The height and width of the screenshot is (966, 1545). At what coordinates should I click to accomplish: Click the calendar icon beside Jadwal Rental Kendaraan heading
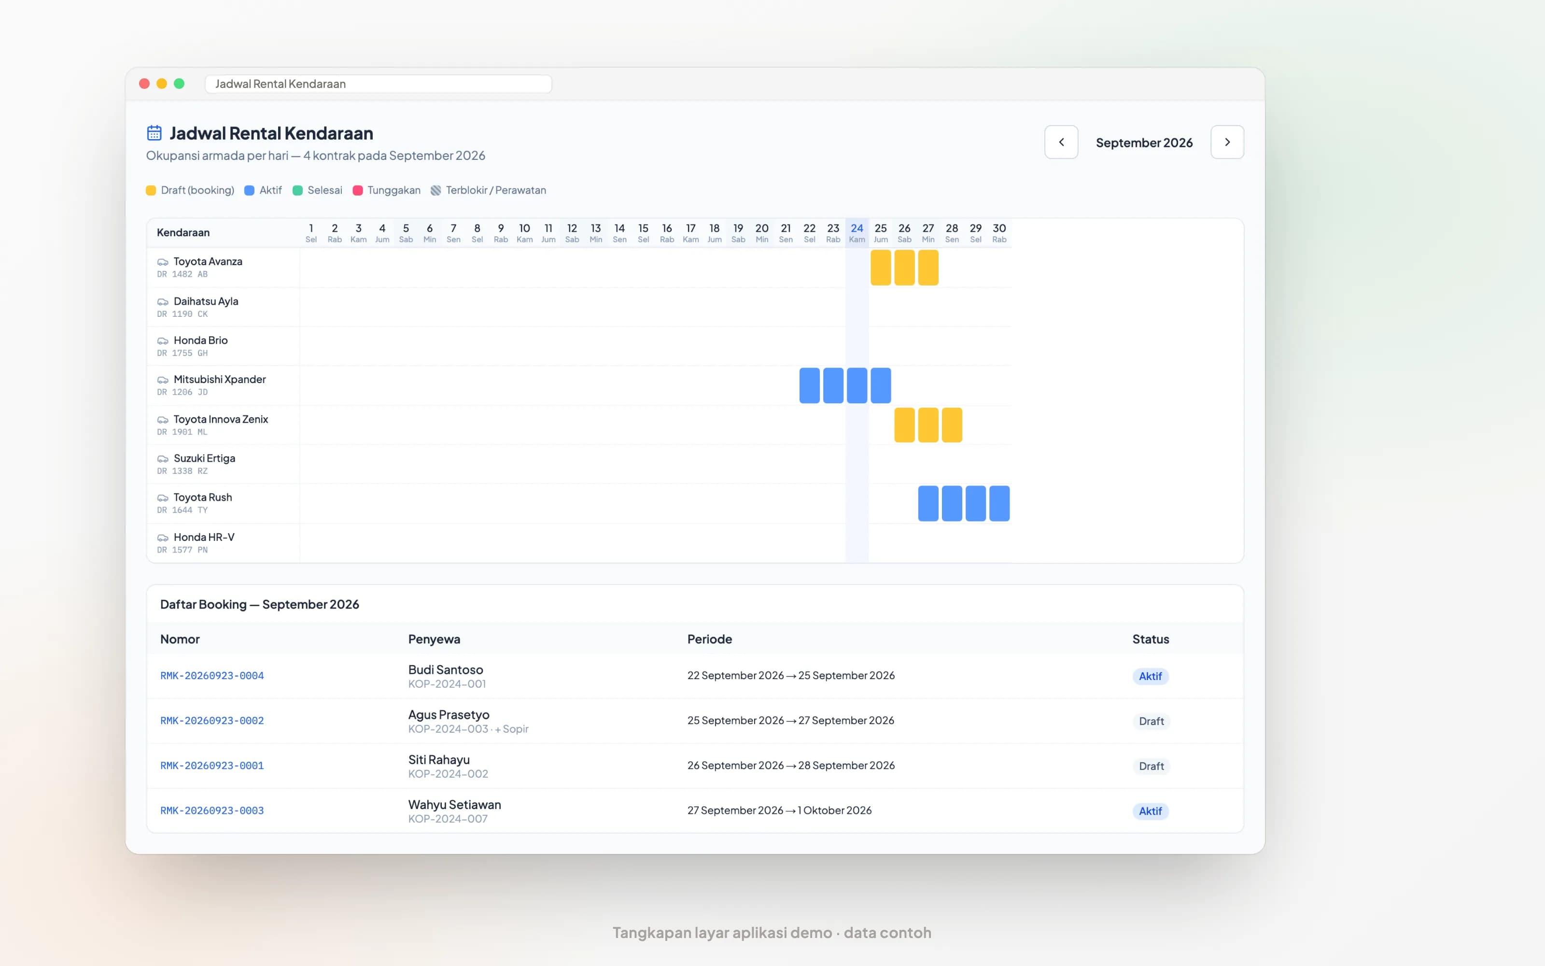pos(154,133)
